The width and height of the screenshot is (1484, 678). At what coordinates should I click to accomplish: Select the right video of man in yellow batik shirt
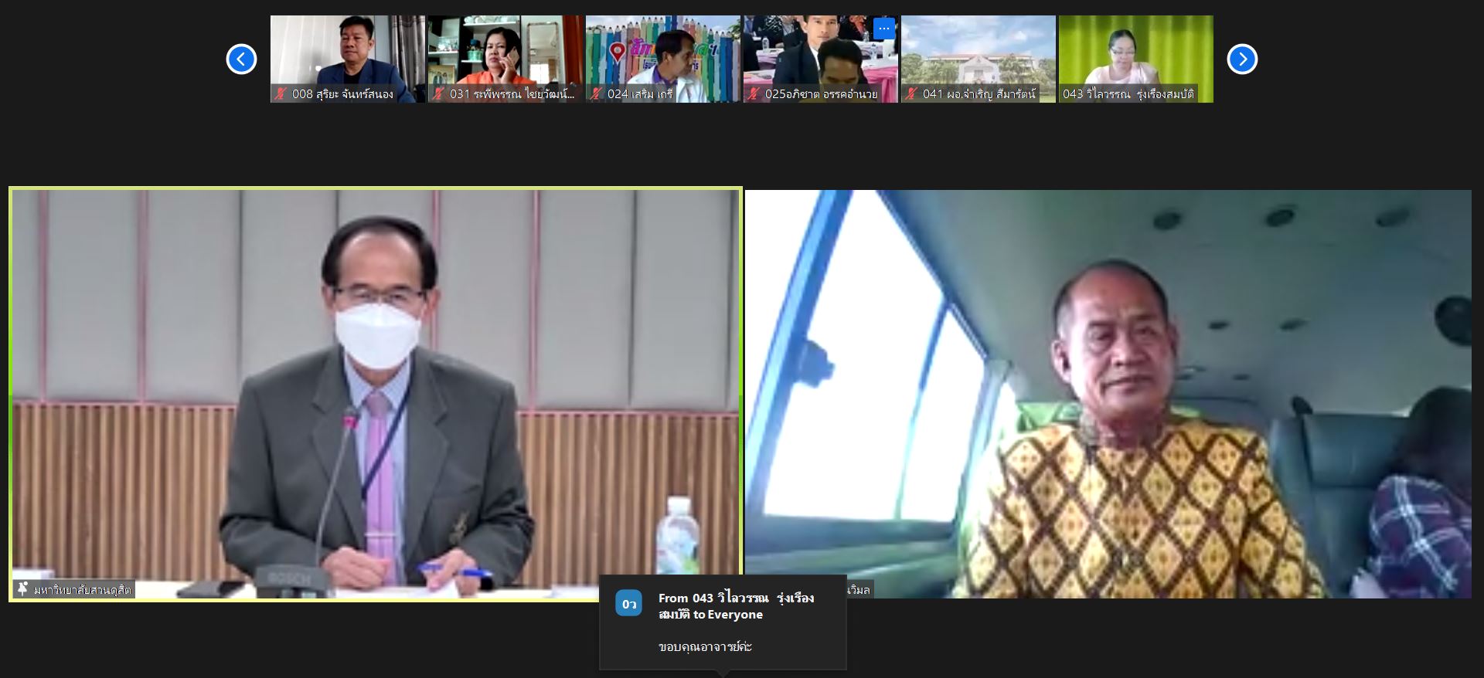point(1108,394)
